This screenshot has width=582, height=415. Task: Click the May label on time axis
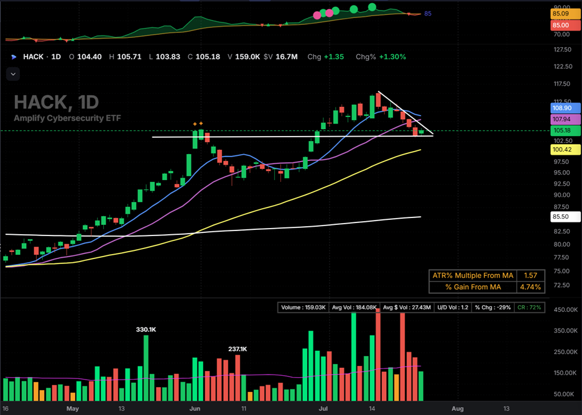tap(72, 409)
